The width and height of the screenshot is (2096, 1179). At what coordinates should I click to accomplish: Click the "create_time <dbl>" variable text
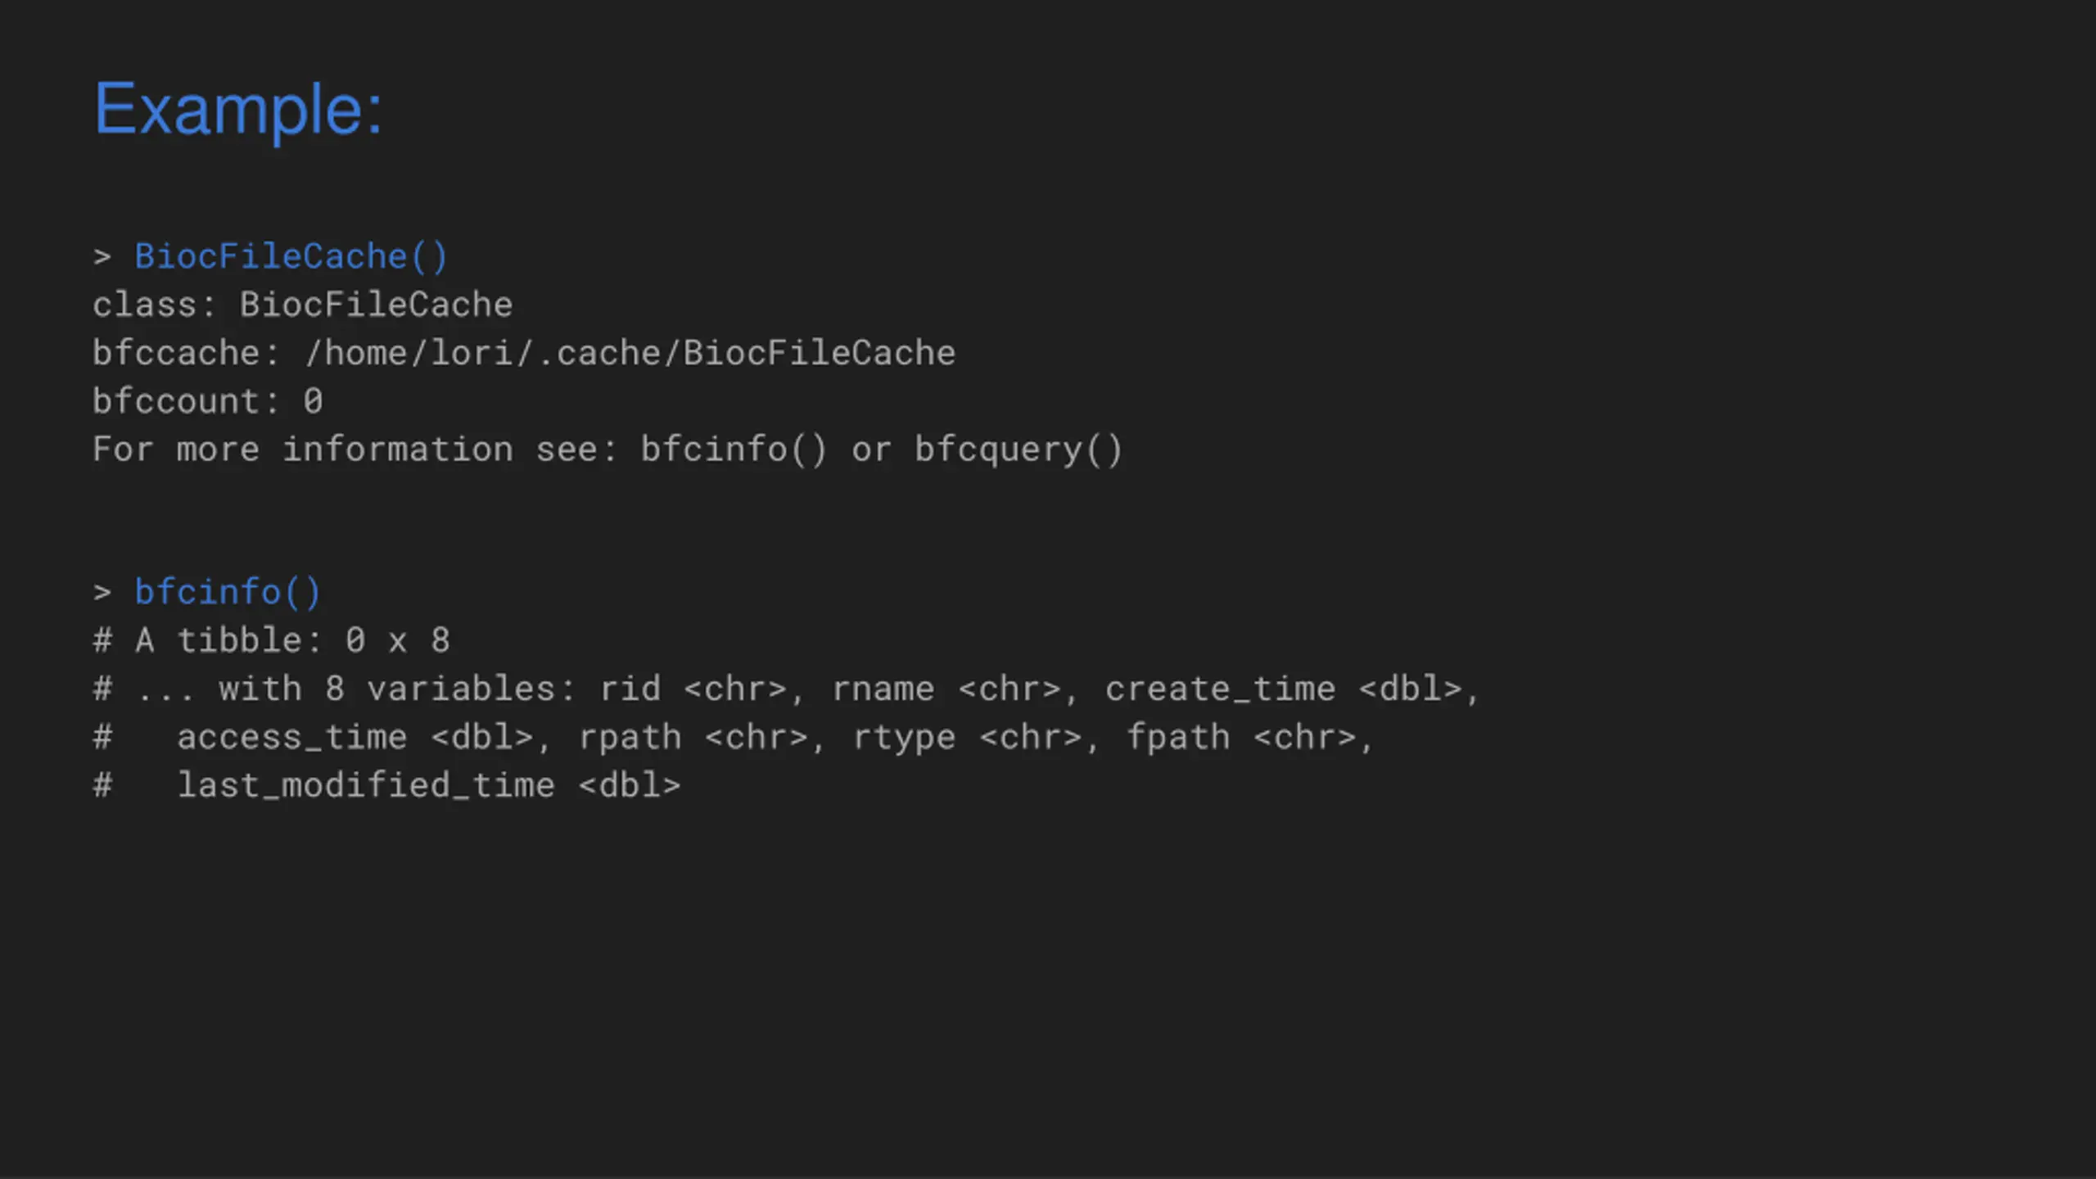click(1283, 689)
